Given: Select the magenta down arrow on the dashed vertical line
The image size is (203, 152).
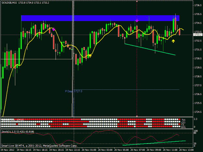Looking at the screenshot, I should point(137,20).
